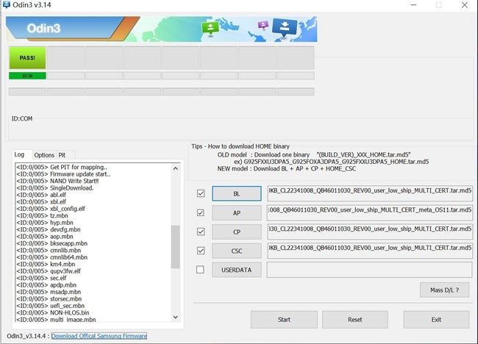Open Download Official Samsung Firmware link
Image resolution: width=478 pixels, height=344 pixels.
coord(99,336)
